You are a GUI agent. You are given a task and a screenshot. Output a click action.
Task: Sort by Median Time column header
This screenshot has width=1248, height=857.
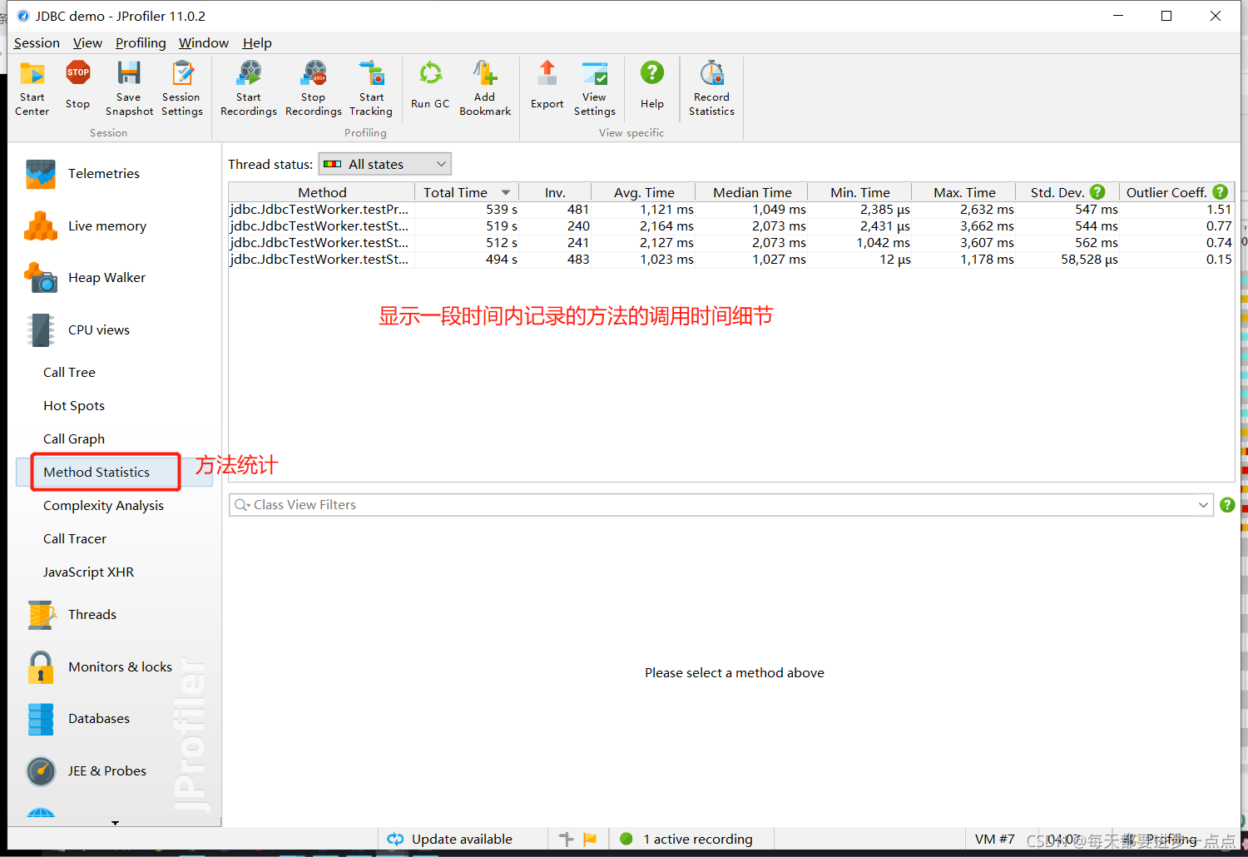751,192
